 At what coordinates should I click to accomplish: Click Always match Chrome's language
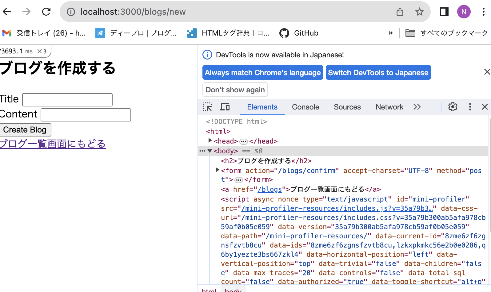(x=263, y=72)
